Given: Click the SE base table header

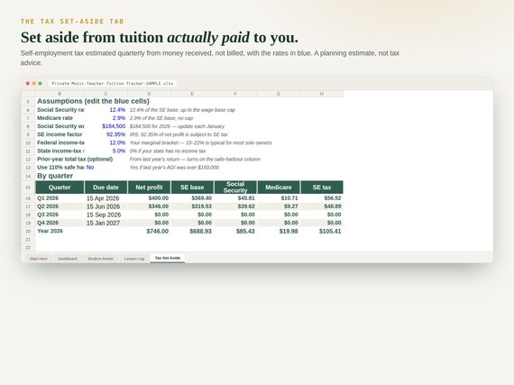Looking at the screenshot, I should [x=192, y=188].
